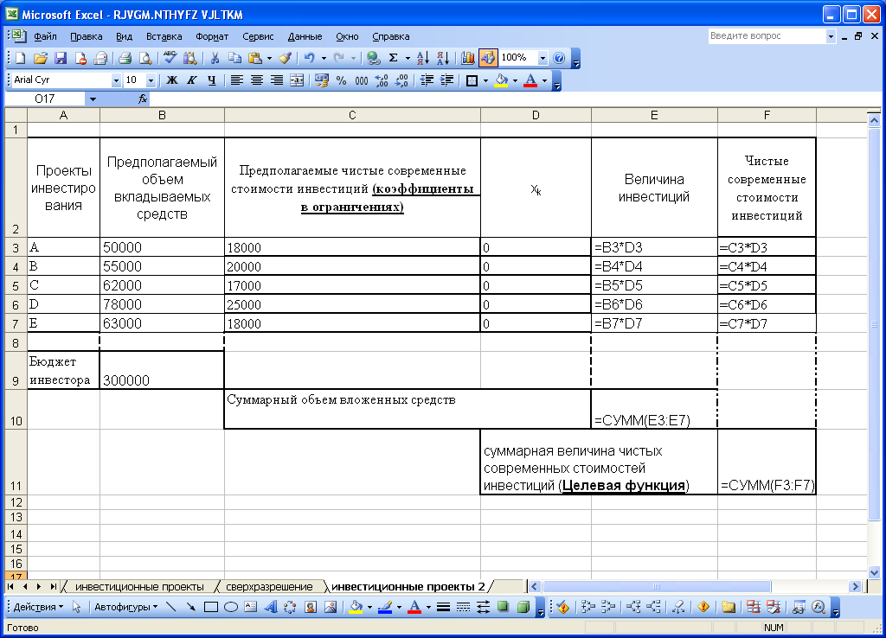Select the Oval drawing shape

pyautogui.click(x=230, y=607)
